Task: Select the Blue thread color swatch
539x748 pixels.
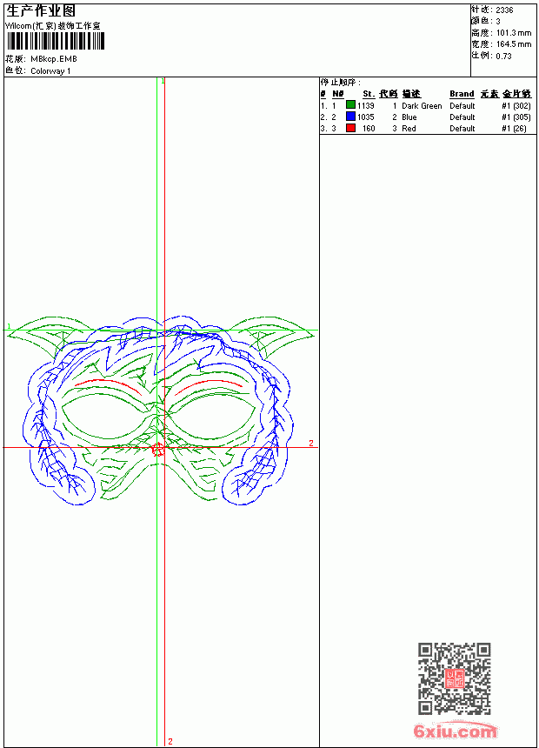Action: tap(350, 117)
